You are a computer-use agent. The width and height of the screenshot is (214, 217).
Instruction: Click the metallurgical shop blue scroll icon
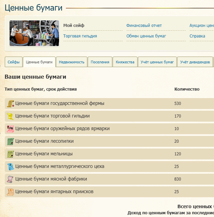(10, 167)
